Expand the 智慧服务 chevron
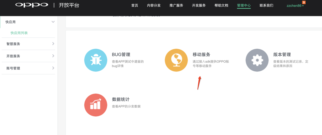 click(53, 44)
